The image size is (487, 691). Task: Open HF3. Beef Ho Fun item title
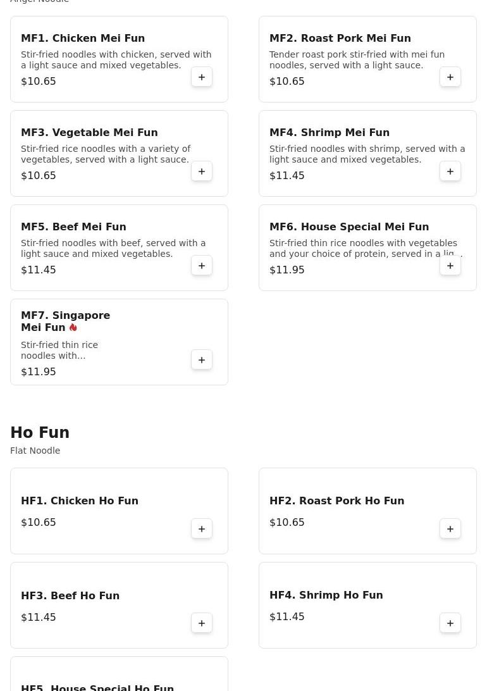coord(70,595)
